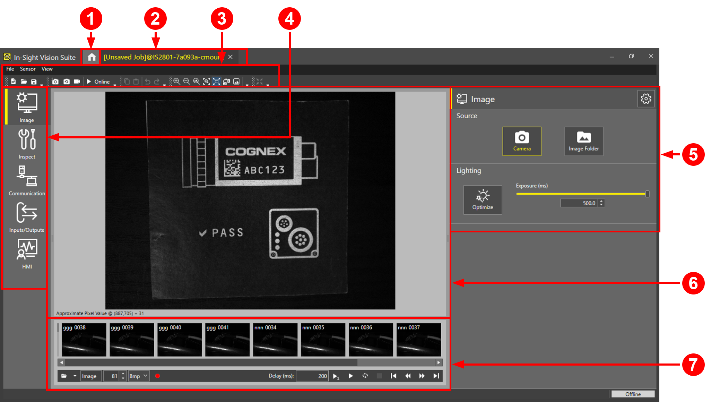This screenshot has height=402, width=711.
Task: Select Image Folder as source
Action: (x=583, y=141)
